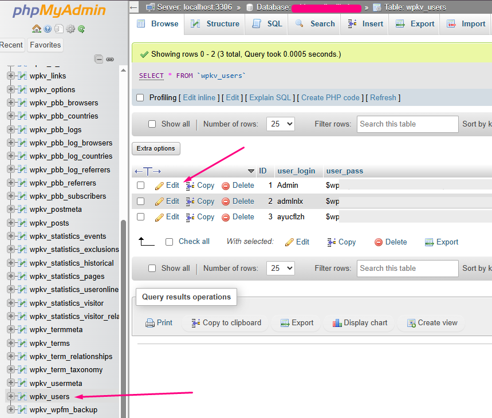The height and width of the screenshot is (418, 492).
Task: Expand the wpkv_posts table tree node
Action: (x=10, y=223)
